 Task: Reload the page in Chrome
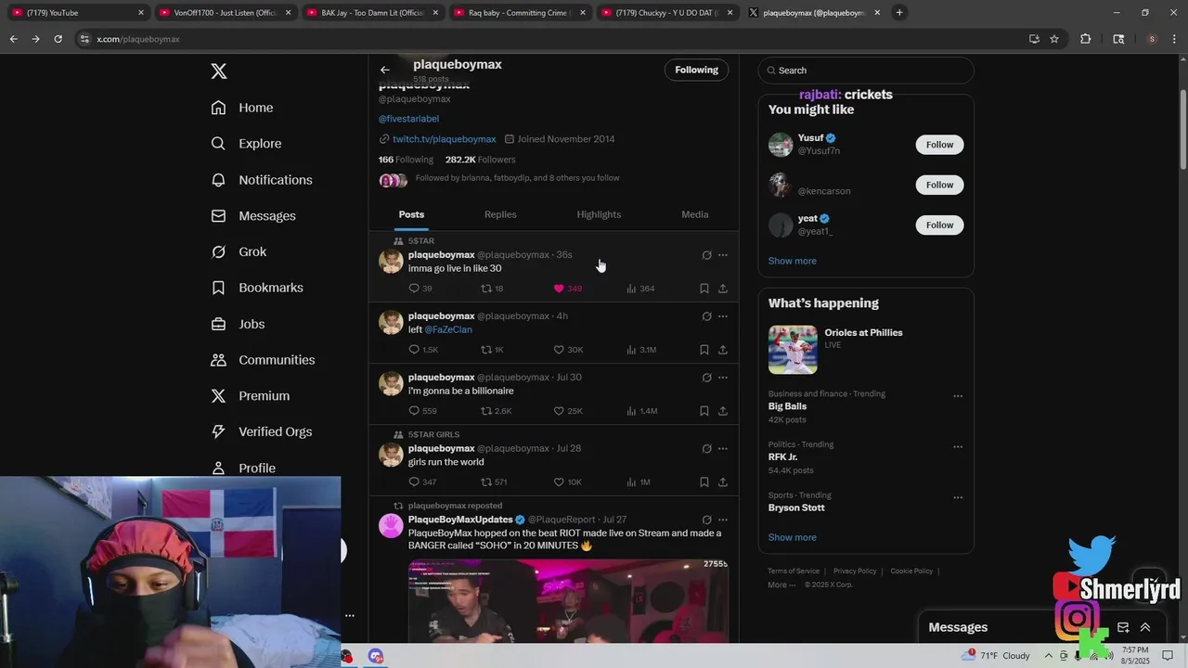tap(58, 39)
